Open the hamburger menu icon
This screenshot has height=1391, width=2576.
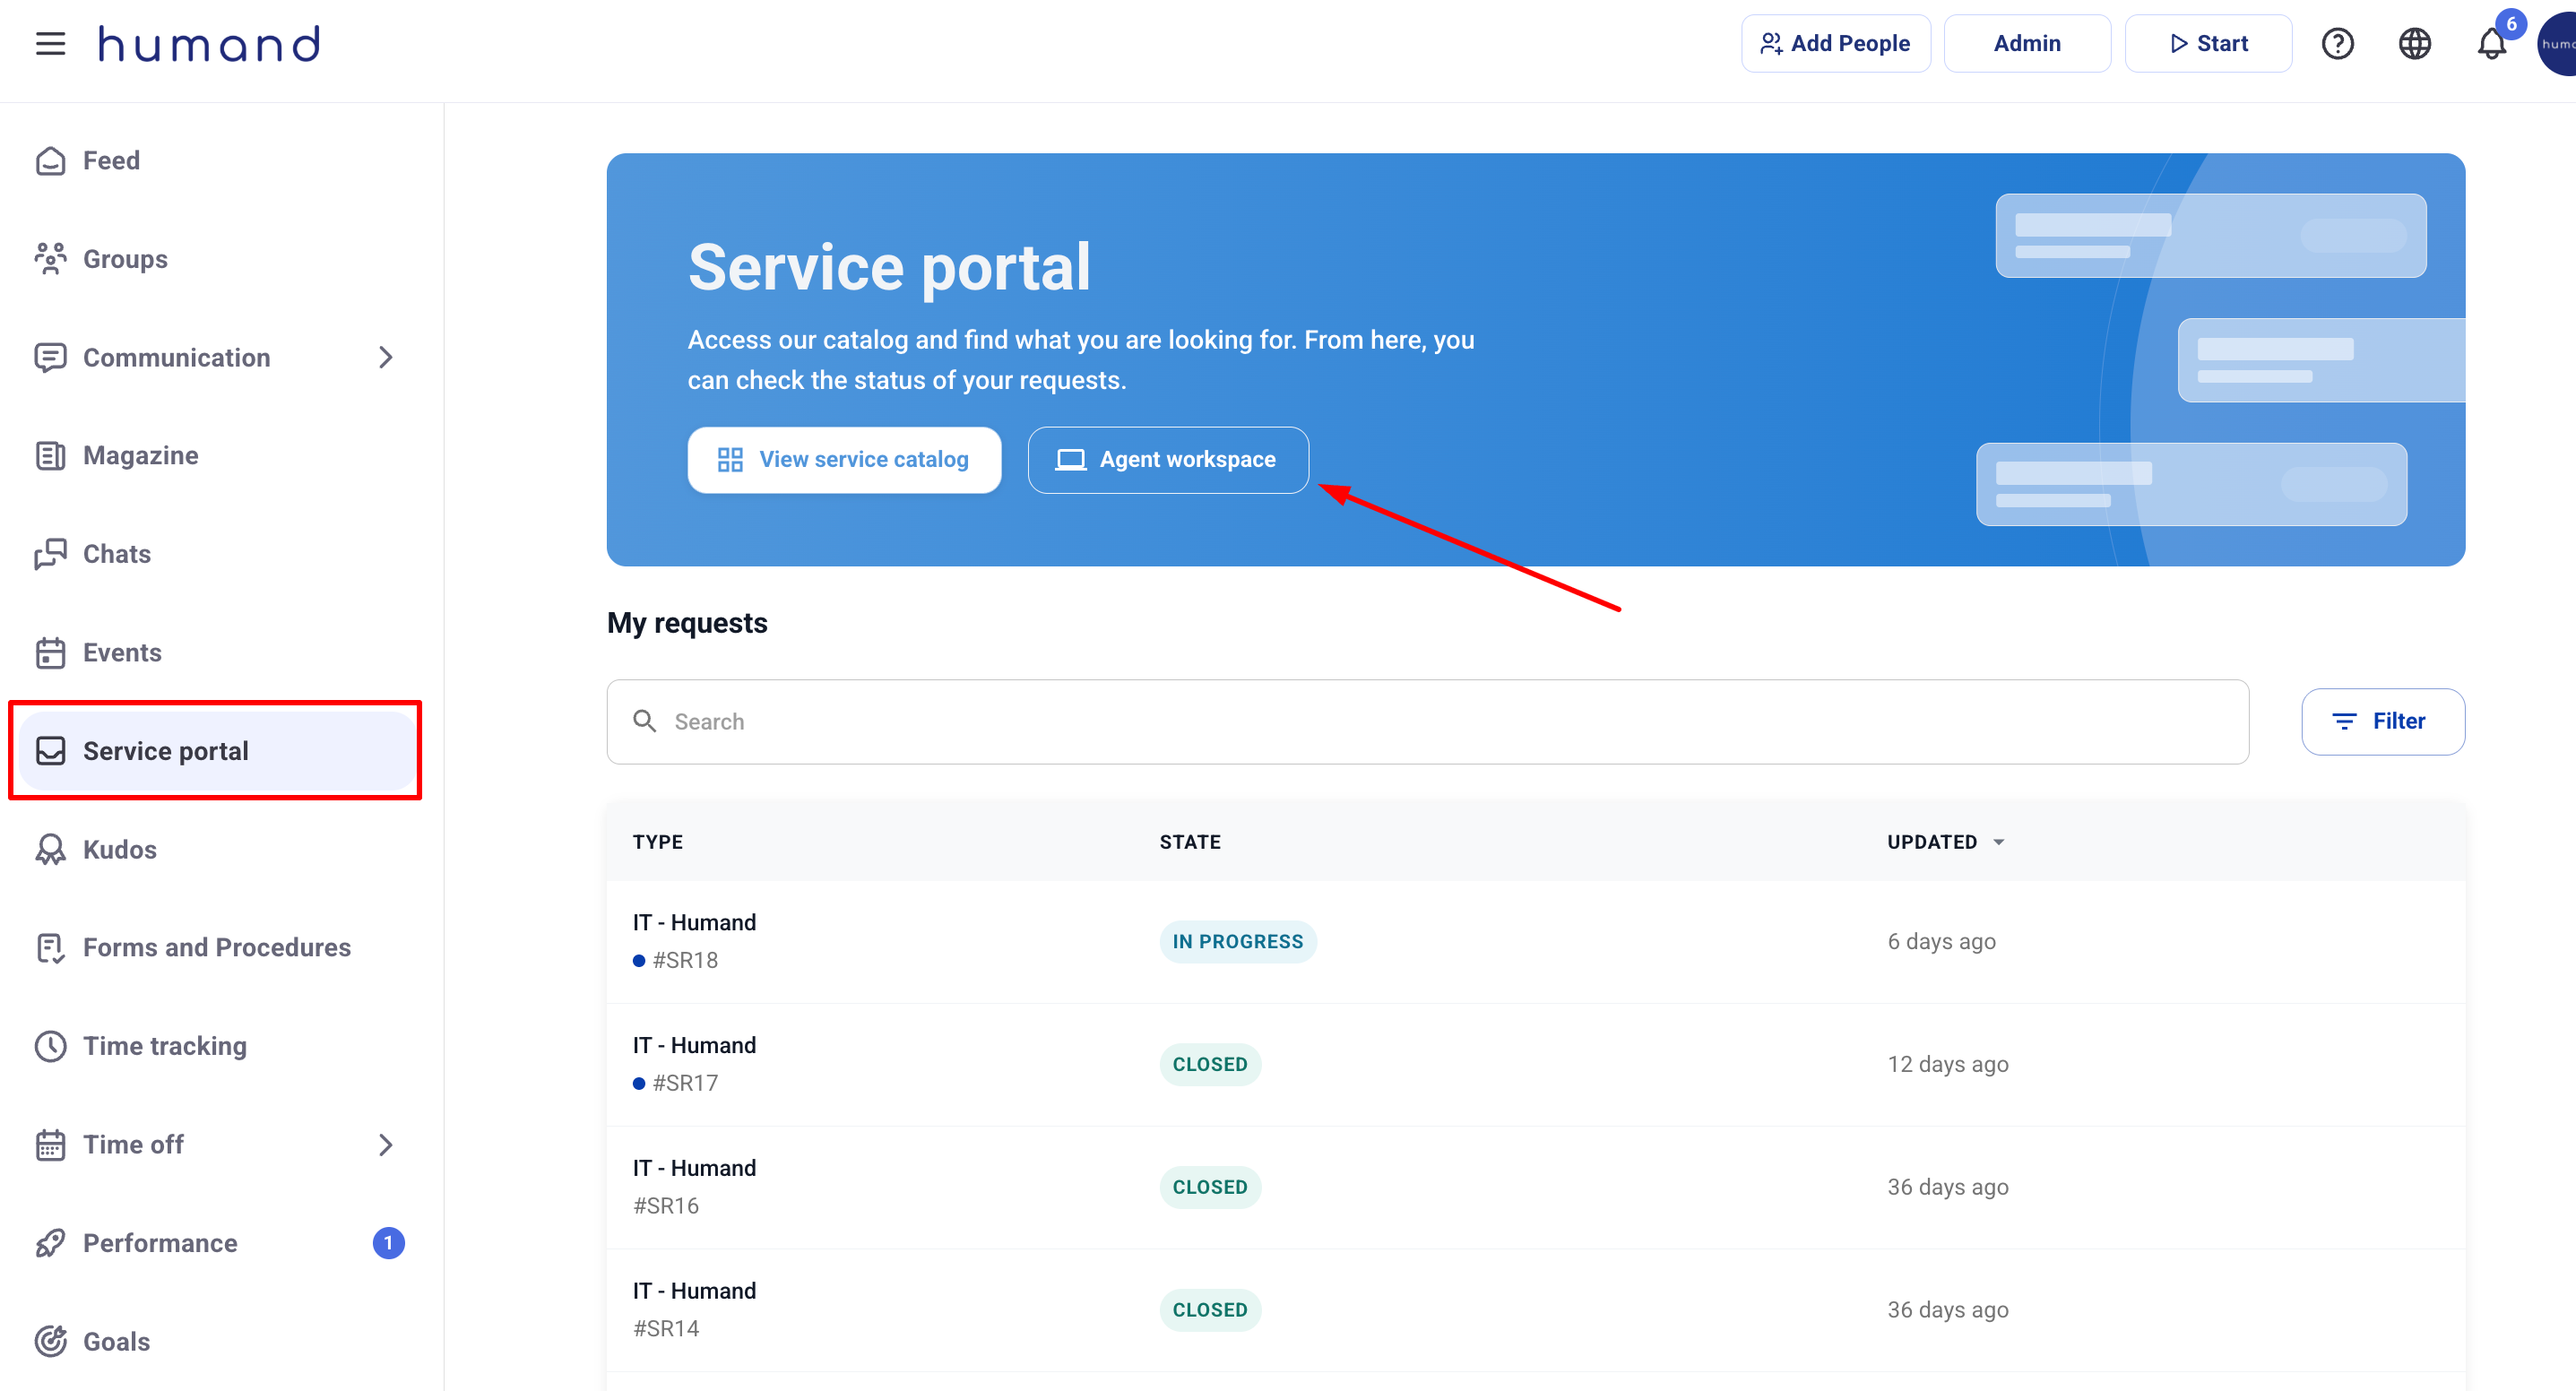[x=50, y=44]
